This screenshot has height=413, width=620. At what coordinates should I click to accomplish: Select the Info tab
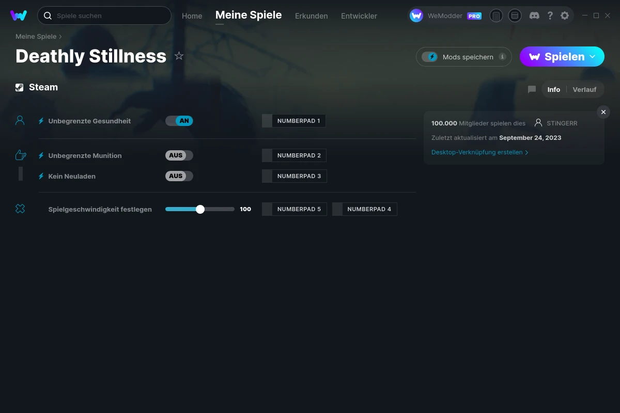(554, 89)
